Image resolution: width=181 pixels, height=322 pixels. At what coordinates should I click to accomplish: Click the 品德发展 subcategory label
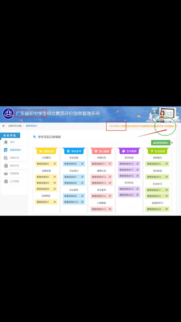[46, 171]
